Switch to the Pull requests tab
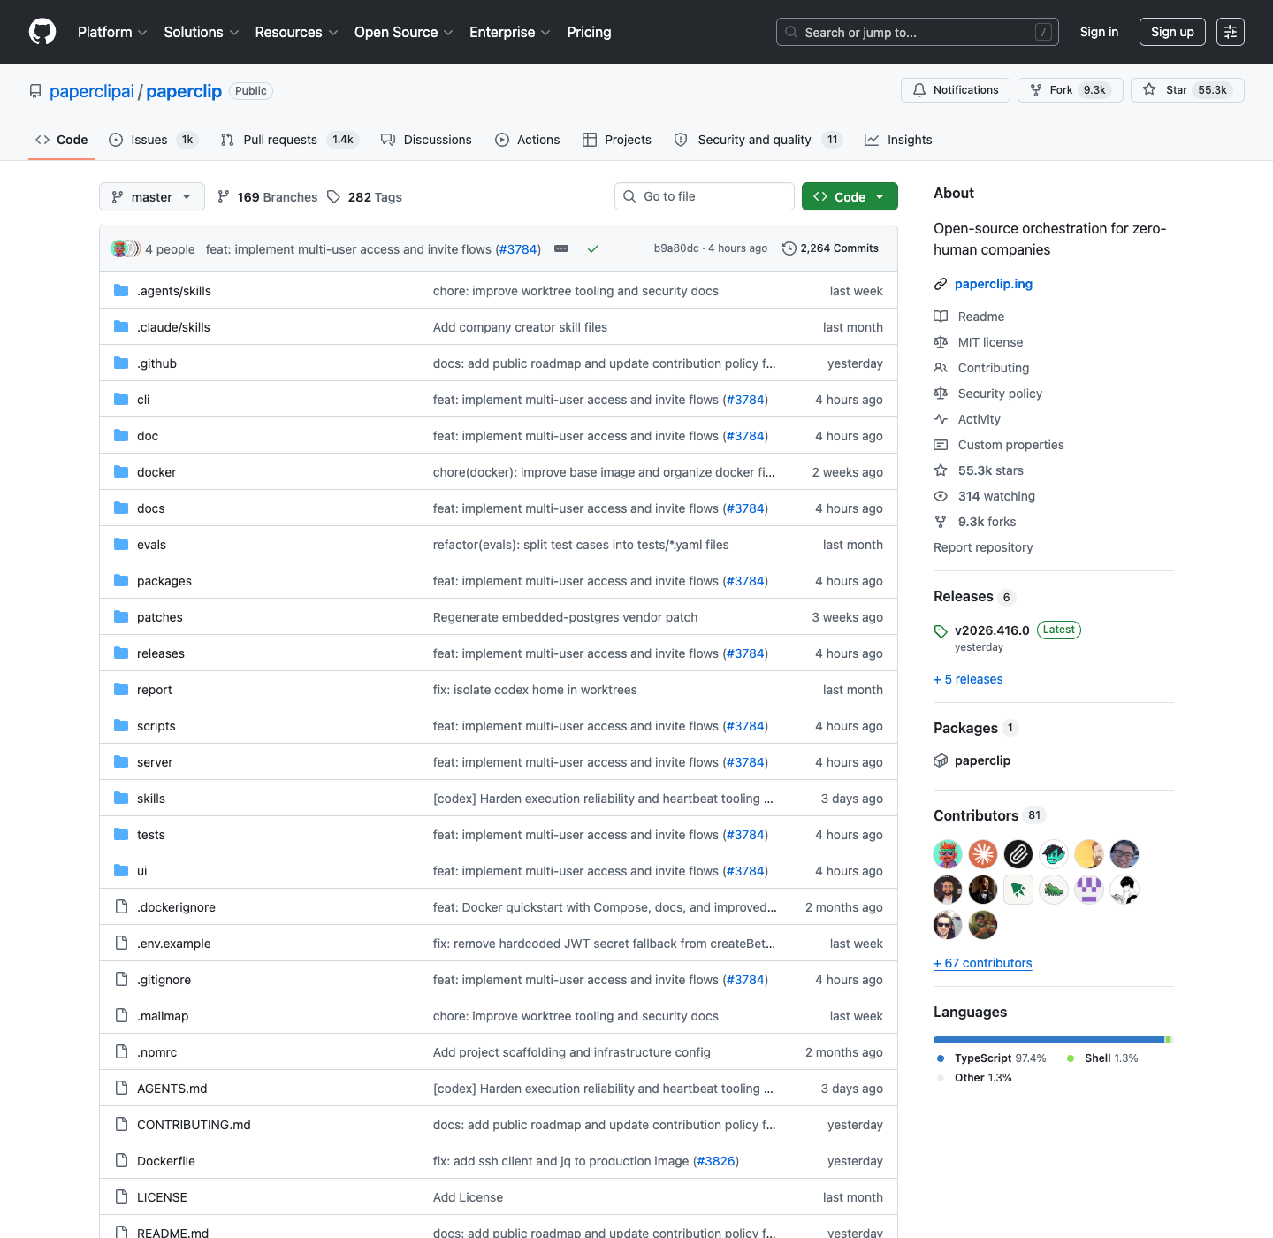Viewport: 1273px width, 1238px height. click(279, 140)
